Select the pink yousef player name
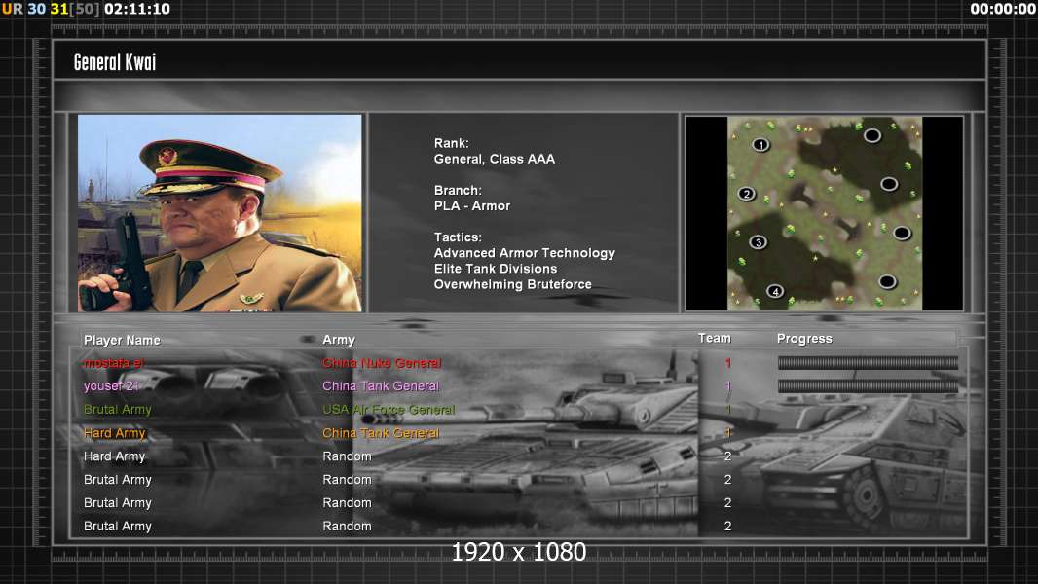The image size is (1038, 584). point(112,386)
